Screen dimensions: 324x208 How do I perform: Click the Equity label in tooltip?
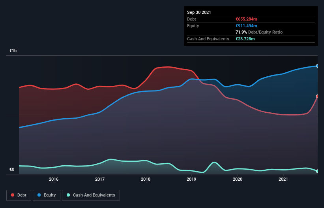tap(193, 26)
